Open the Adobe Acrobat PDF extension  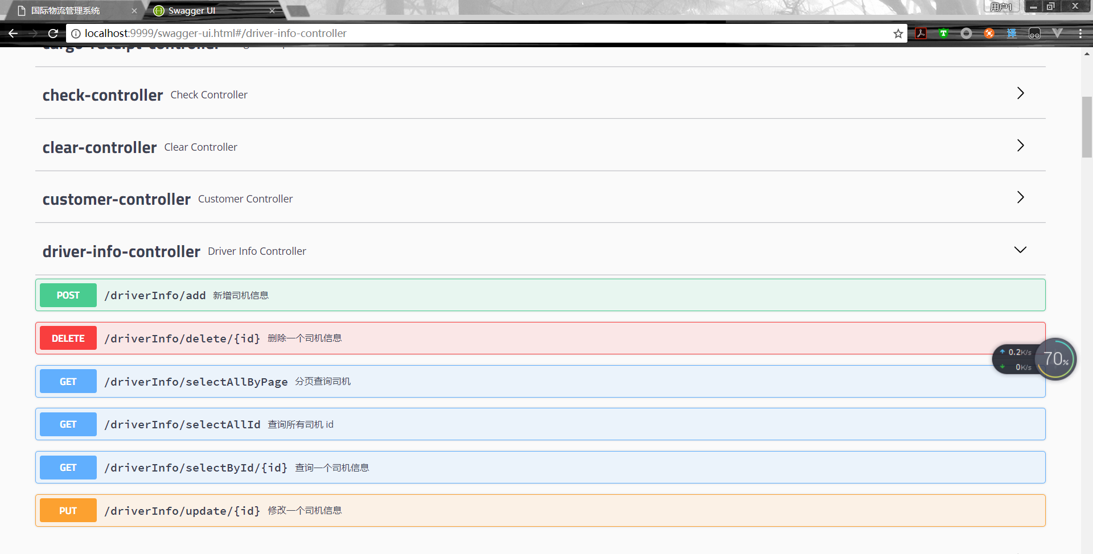tap(921, 34)
